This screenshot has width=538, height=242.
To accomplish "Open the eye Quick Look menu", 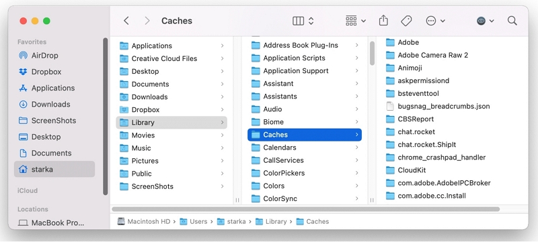I will [485, 21].
